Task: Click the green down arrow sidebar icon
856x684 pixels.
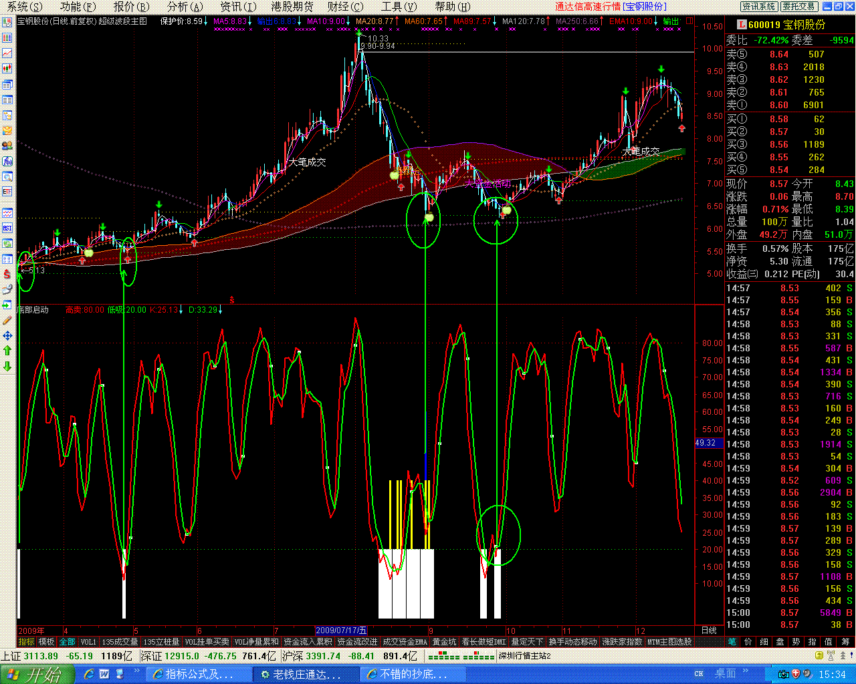Action: coord(7,366)
